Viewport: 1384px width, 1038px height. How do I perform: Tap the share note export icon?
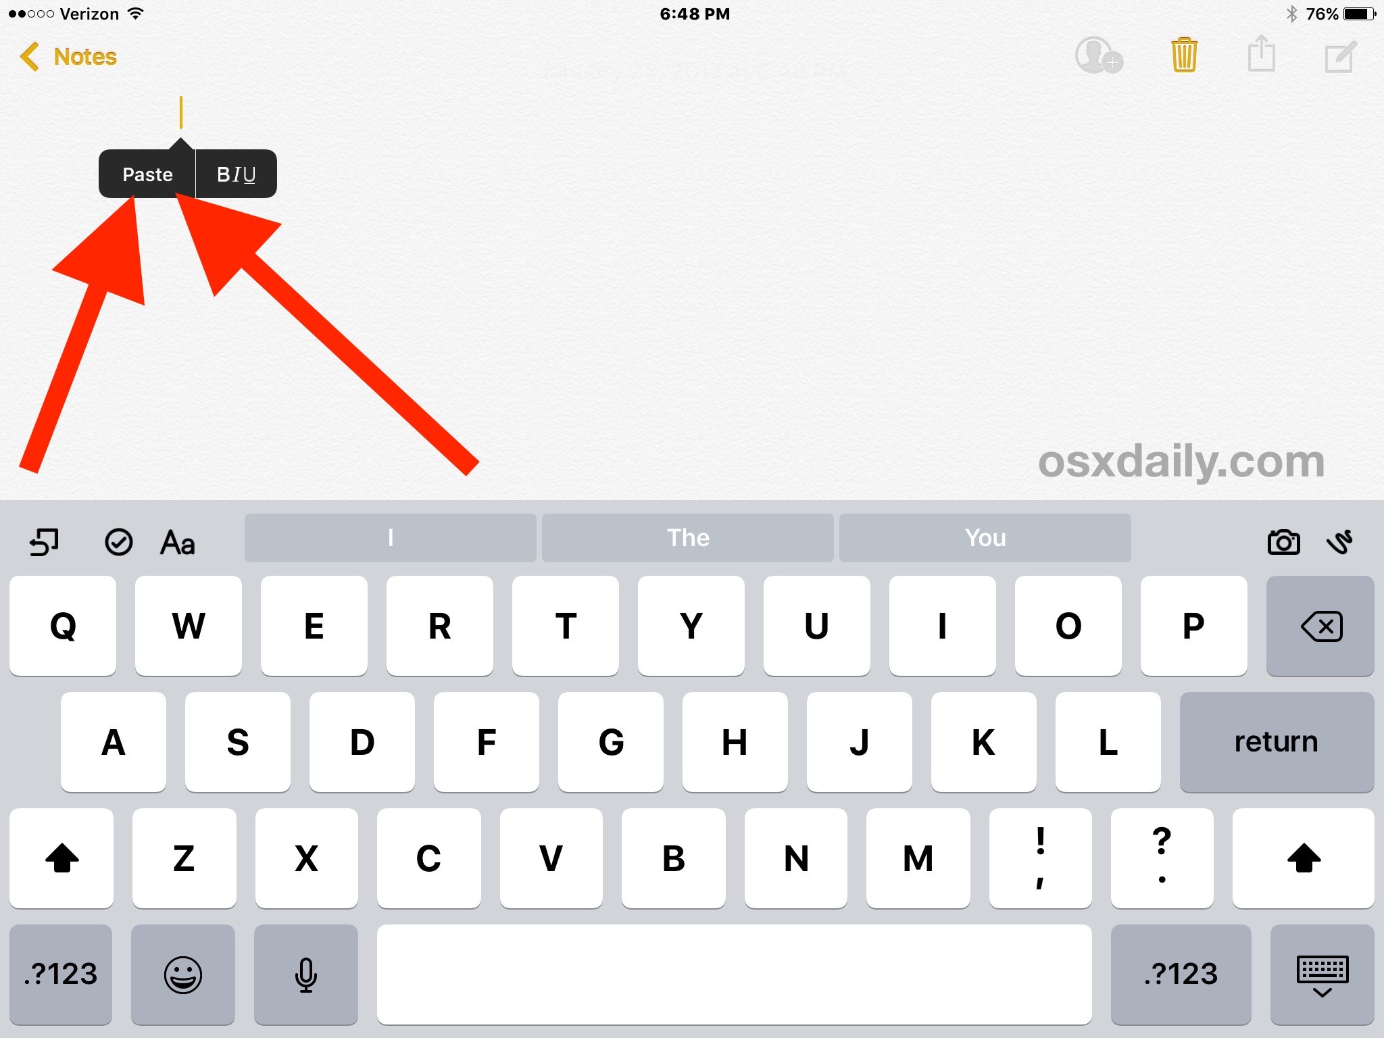coord(1260,55)
